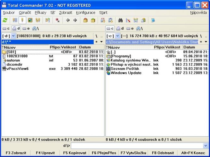This screenshot has width=210, height=157.
Task: Open the Nápověda help menu
Action: (198, 13)
